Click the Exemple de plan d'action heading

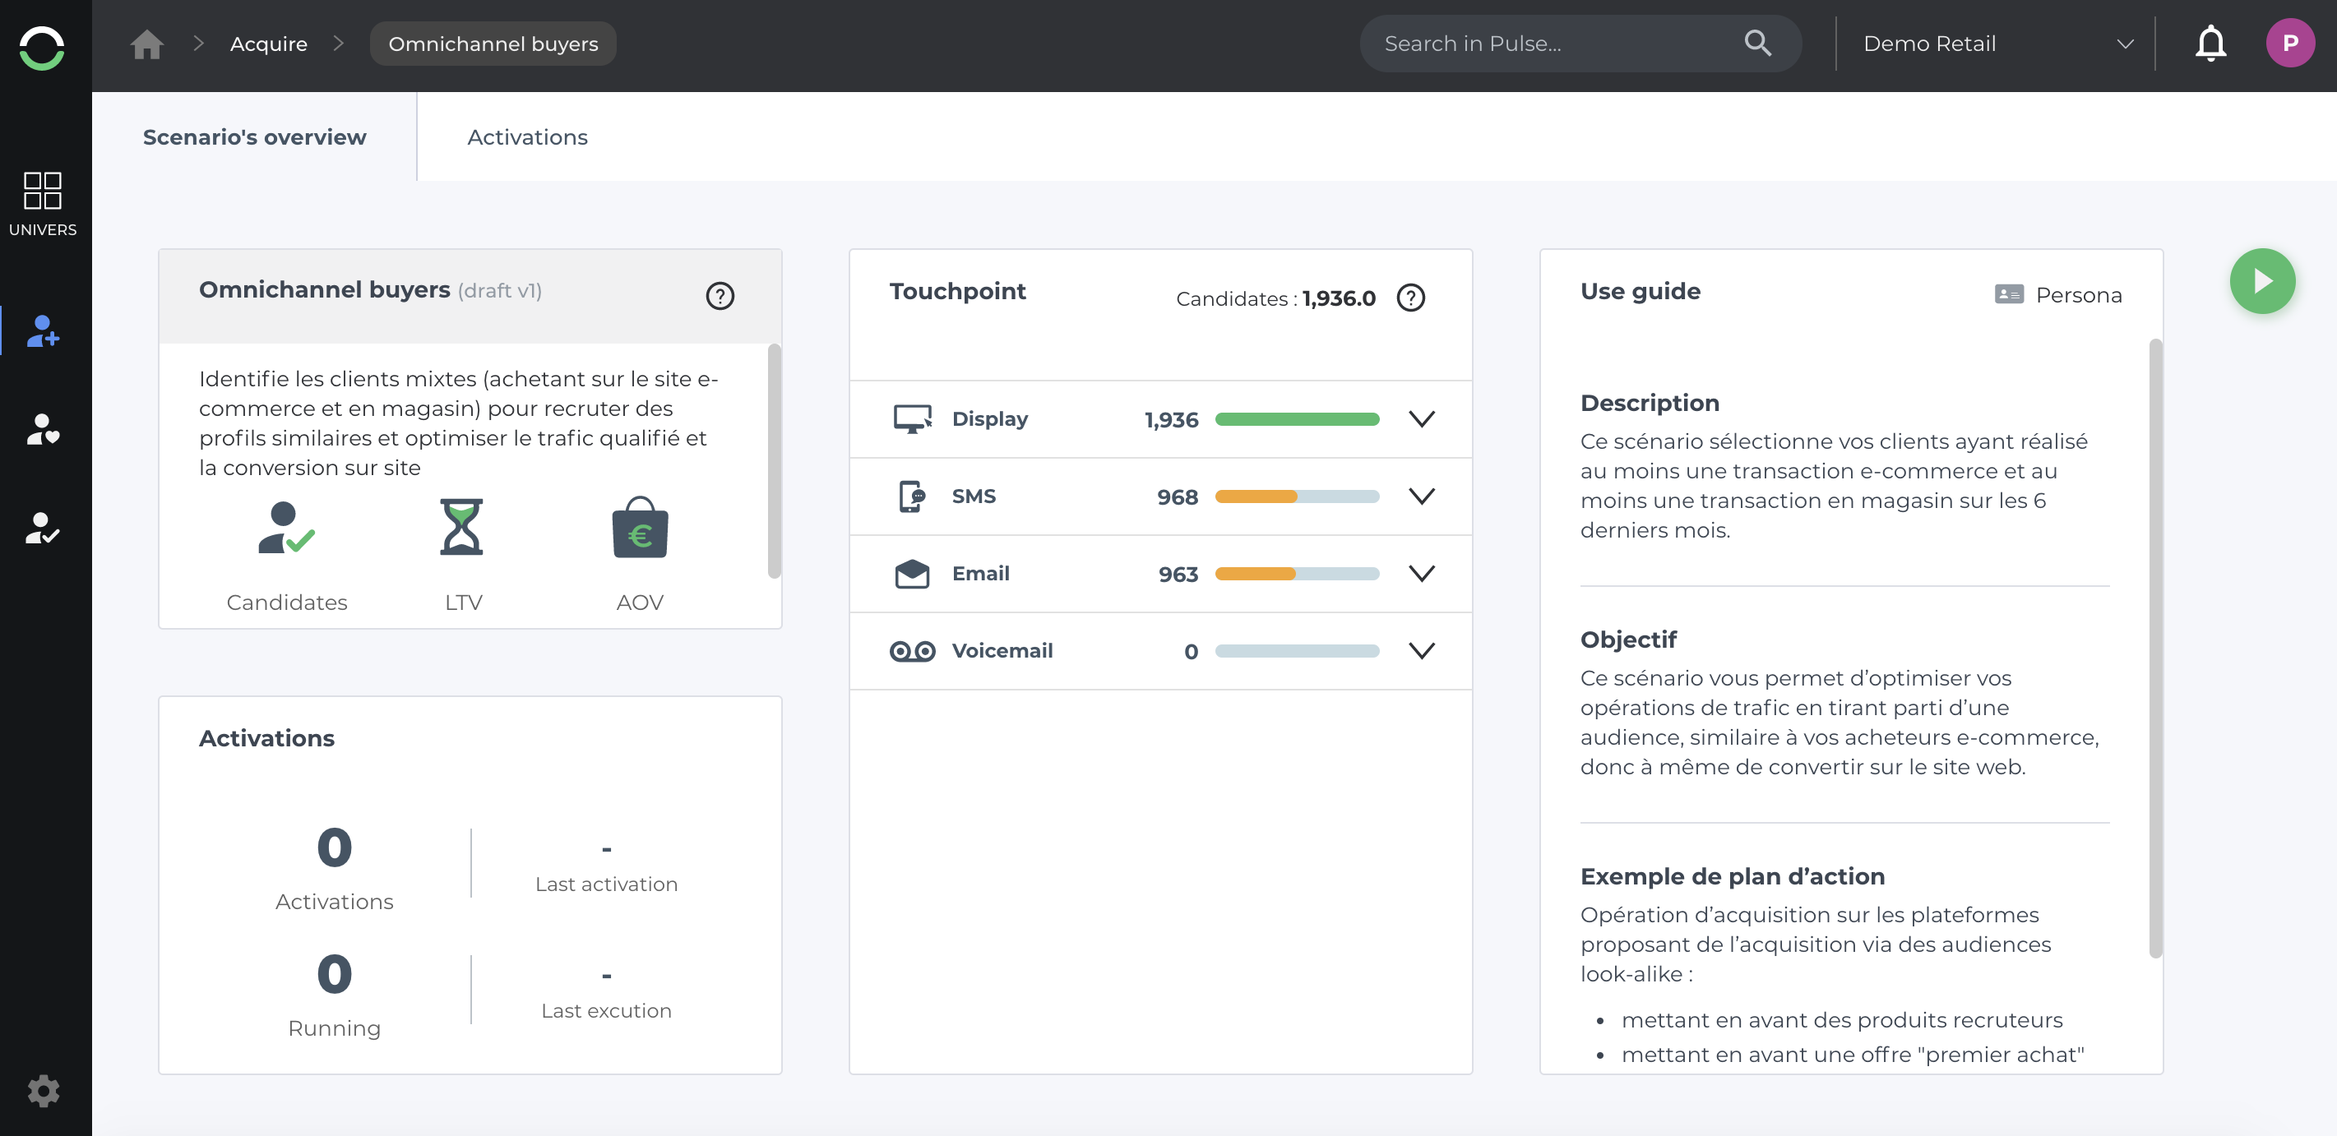[1732, 875]
